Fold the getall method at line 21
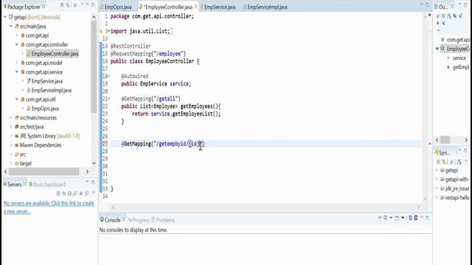472x265 pixels. click(x=109, y=99)
